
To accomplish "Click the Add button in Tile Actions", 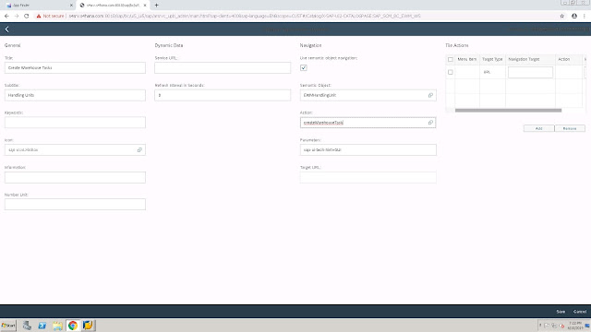I will point(538,128).
